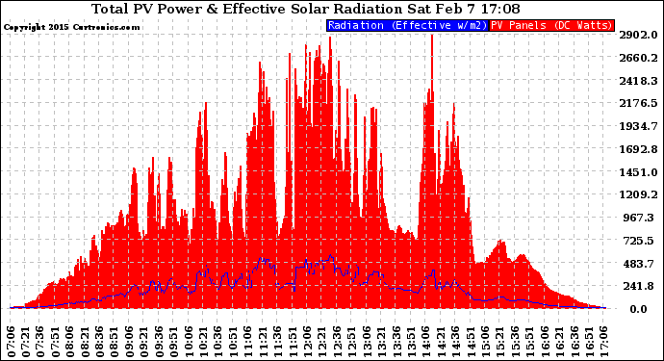
Task: Click the 08:06 time axis label
Action: point(70,341)
